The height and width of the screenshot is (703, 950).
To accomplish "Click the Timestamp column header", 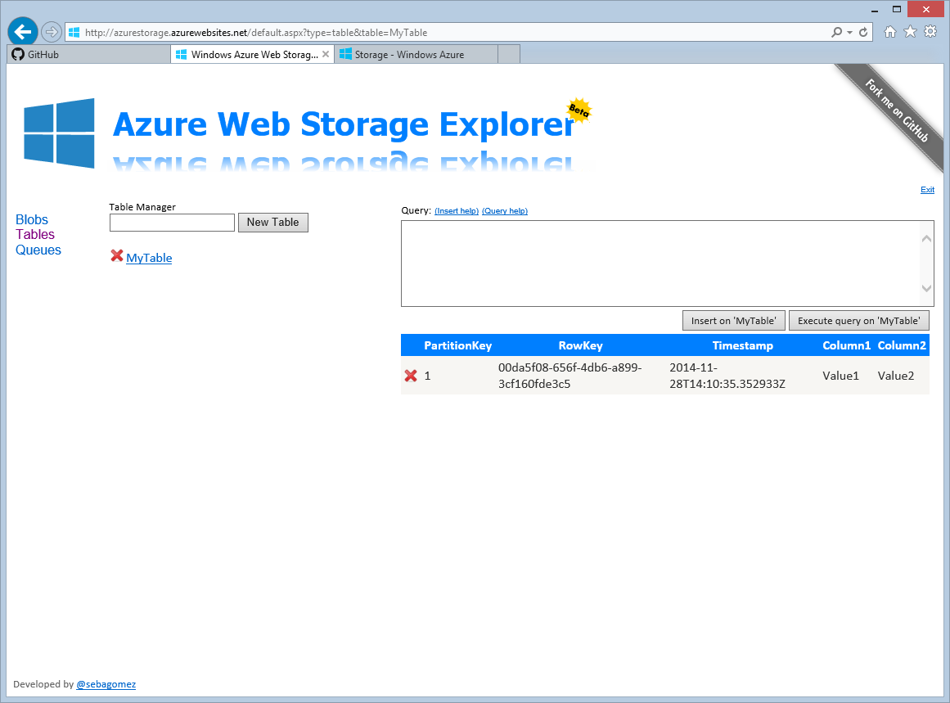I will pos(743,345).
